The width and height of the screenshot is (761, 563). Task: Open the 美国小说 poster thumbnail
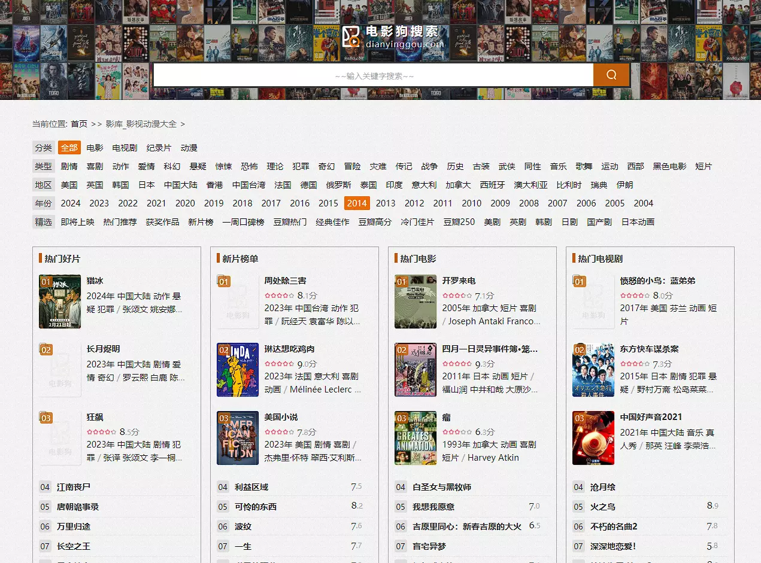[x=237, y=438]
